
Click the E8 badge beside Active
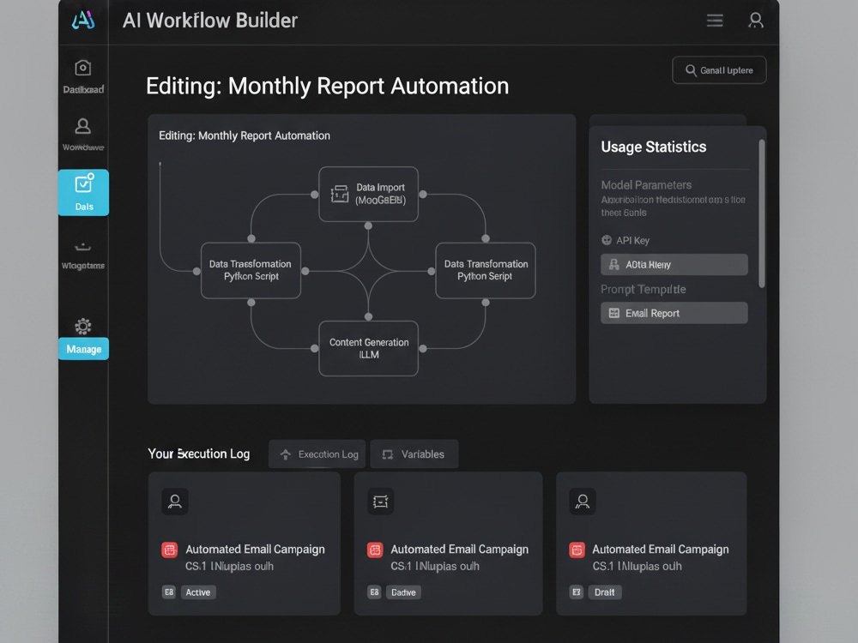coord(168,592)
